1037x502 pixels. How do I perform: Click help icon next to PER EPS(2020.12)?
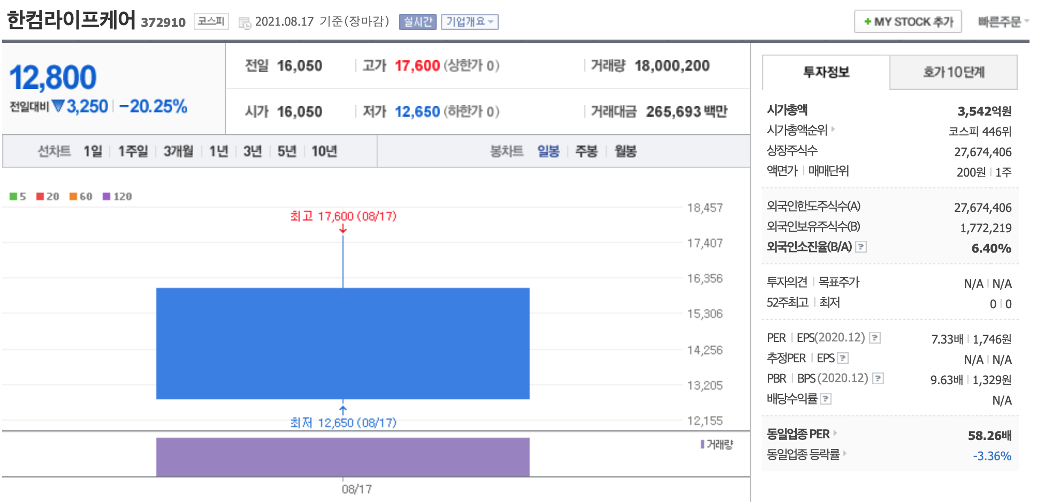point(875,338)
